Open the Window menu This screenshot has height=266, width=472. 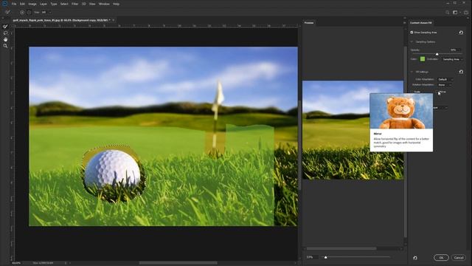click(104, 4)
